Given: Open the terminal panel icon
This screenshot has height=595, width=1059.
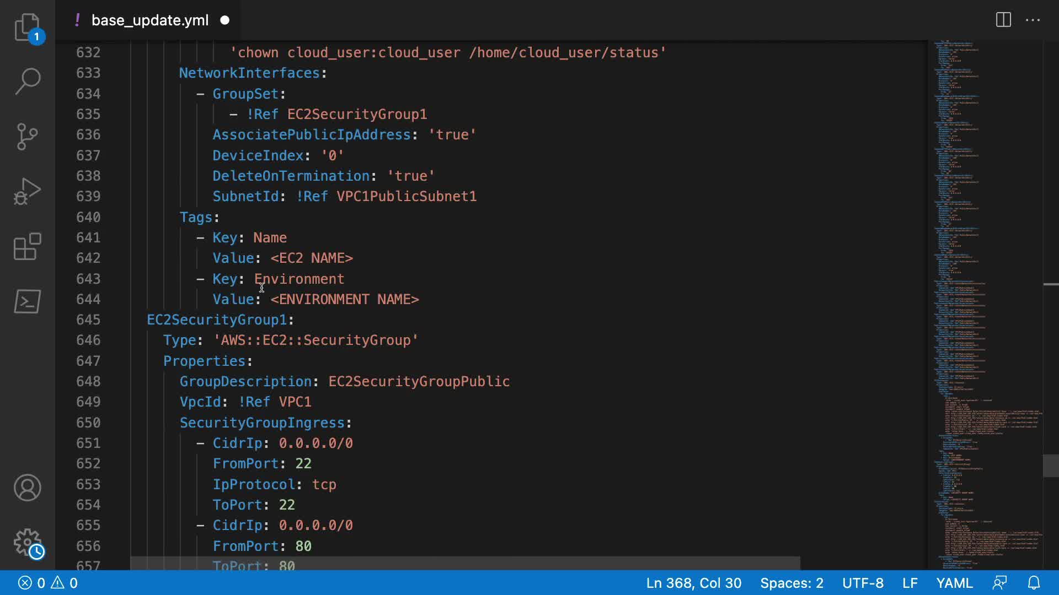Looking at the screenshot, I should pos(27,301).
